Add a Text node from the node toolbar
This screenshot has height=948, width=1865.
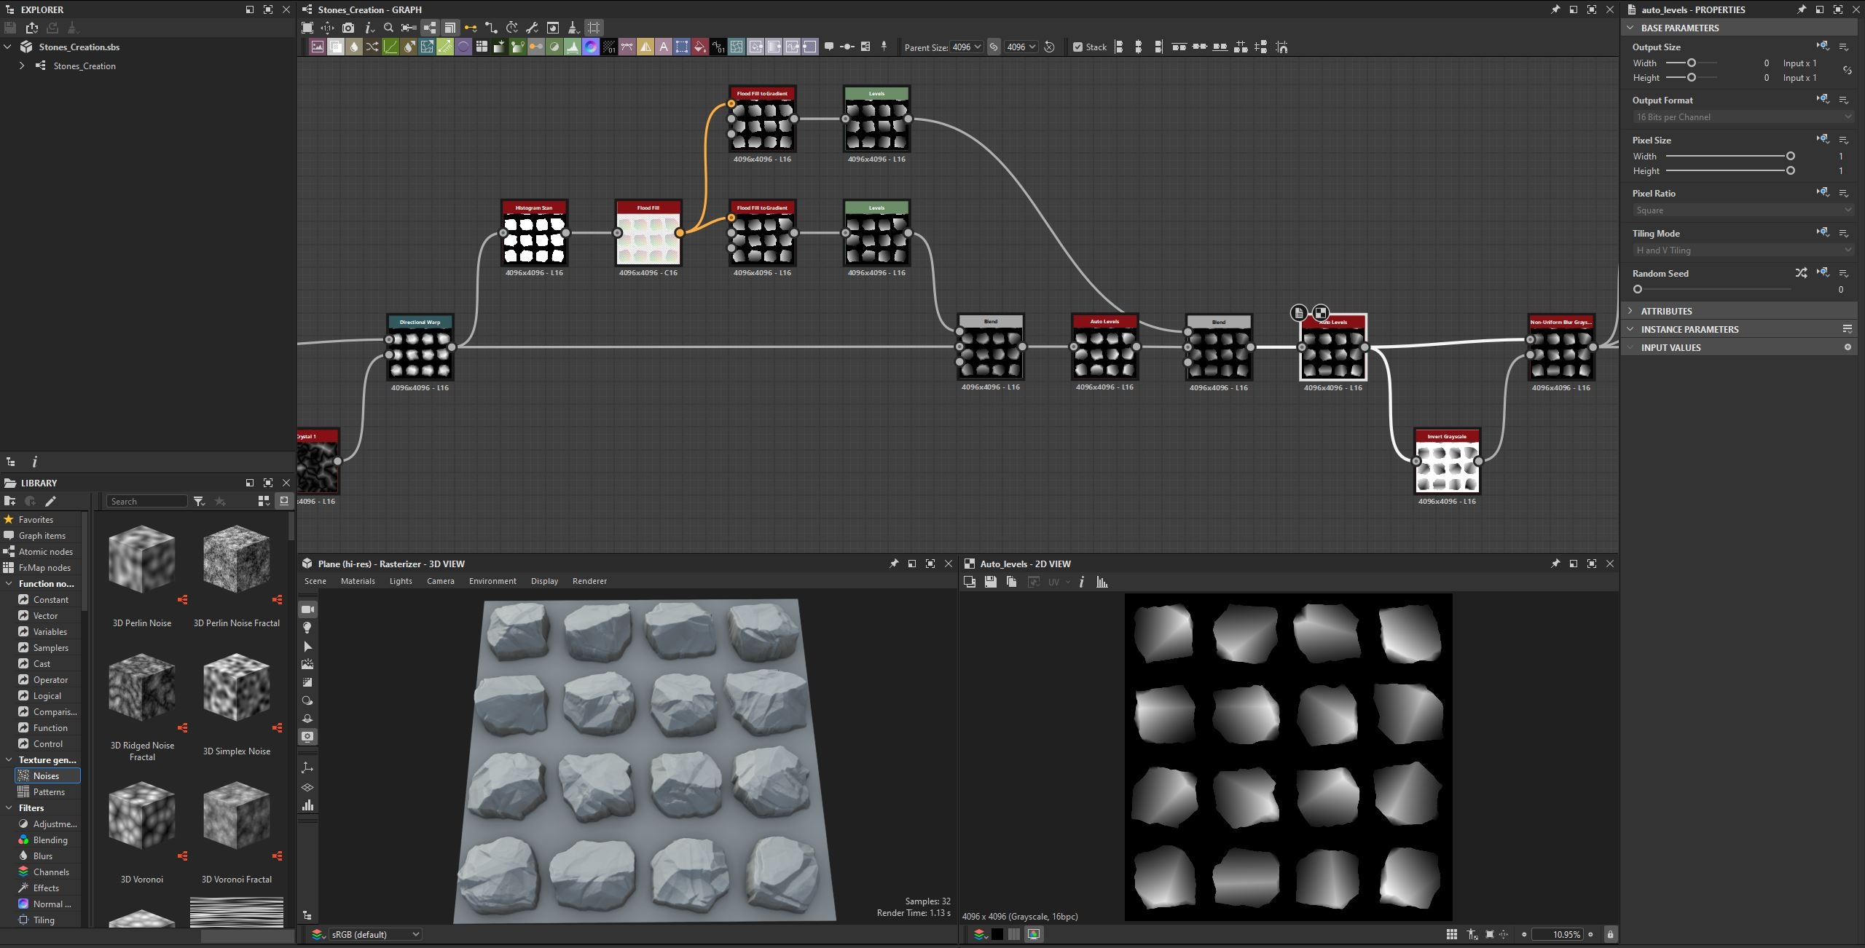(664, 47)
